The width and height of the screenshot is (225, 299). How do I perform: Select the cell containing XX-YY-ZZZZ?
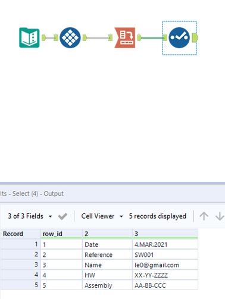pos(165,275)
